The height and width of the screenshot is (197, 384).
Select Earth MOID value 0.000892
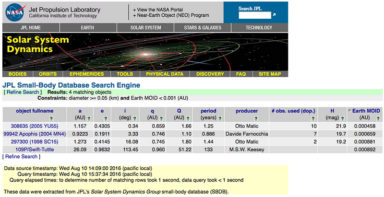coord(365,150)
